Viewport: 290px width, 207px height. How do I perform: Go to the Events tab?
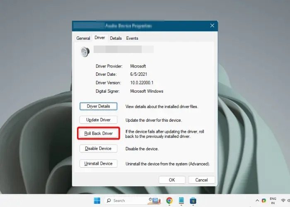coord(132,38)
